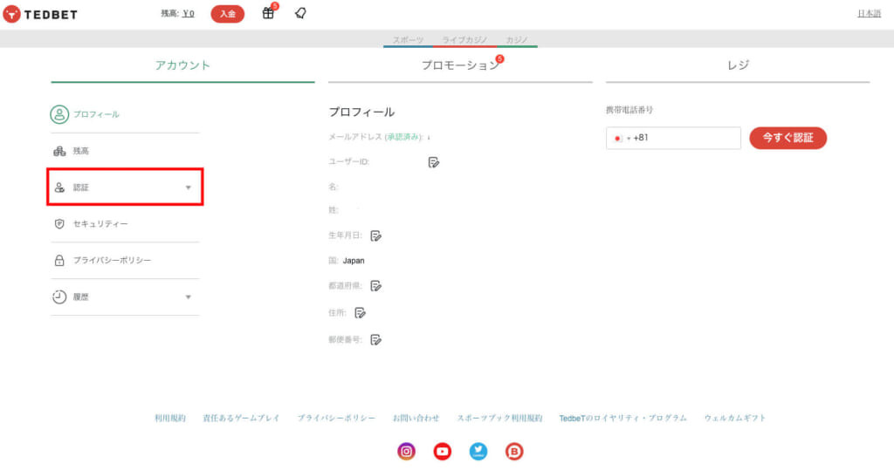Expand the 履歴 menu arrow
The image size is (894, 470).
click(189, 296)
